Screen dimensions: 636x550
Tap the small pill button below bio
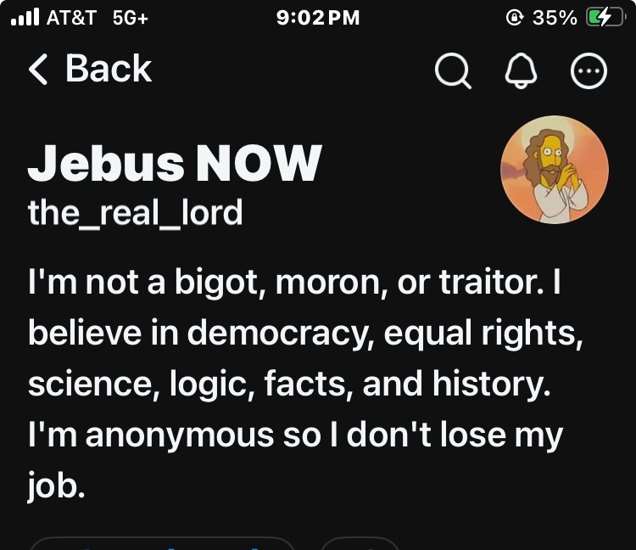pos(360,543)
